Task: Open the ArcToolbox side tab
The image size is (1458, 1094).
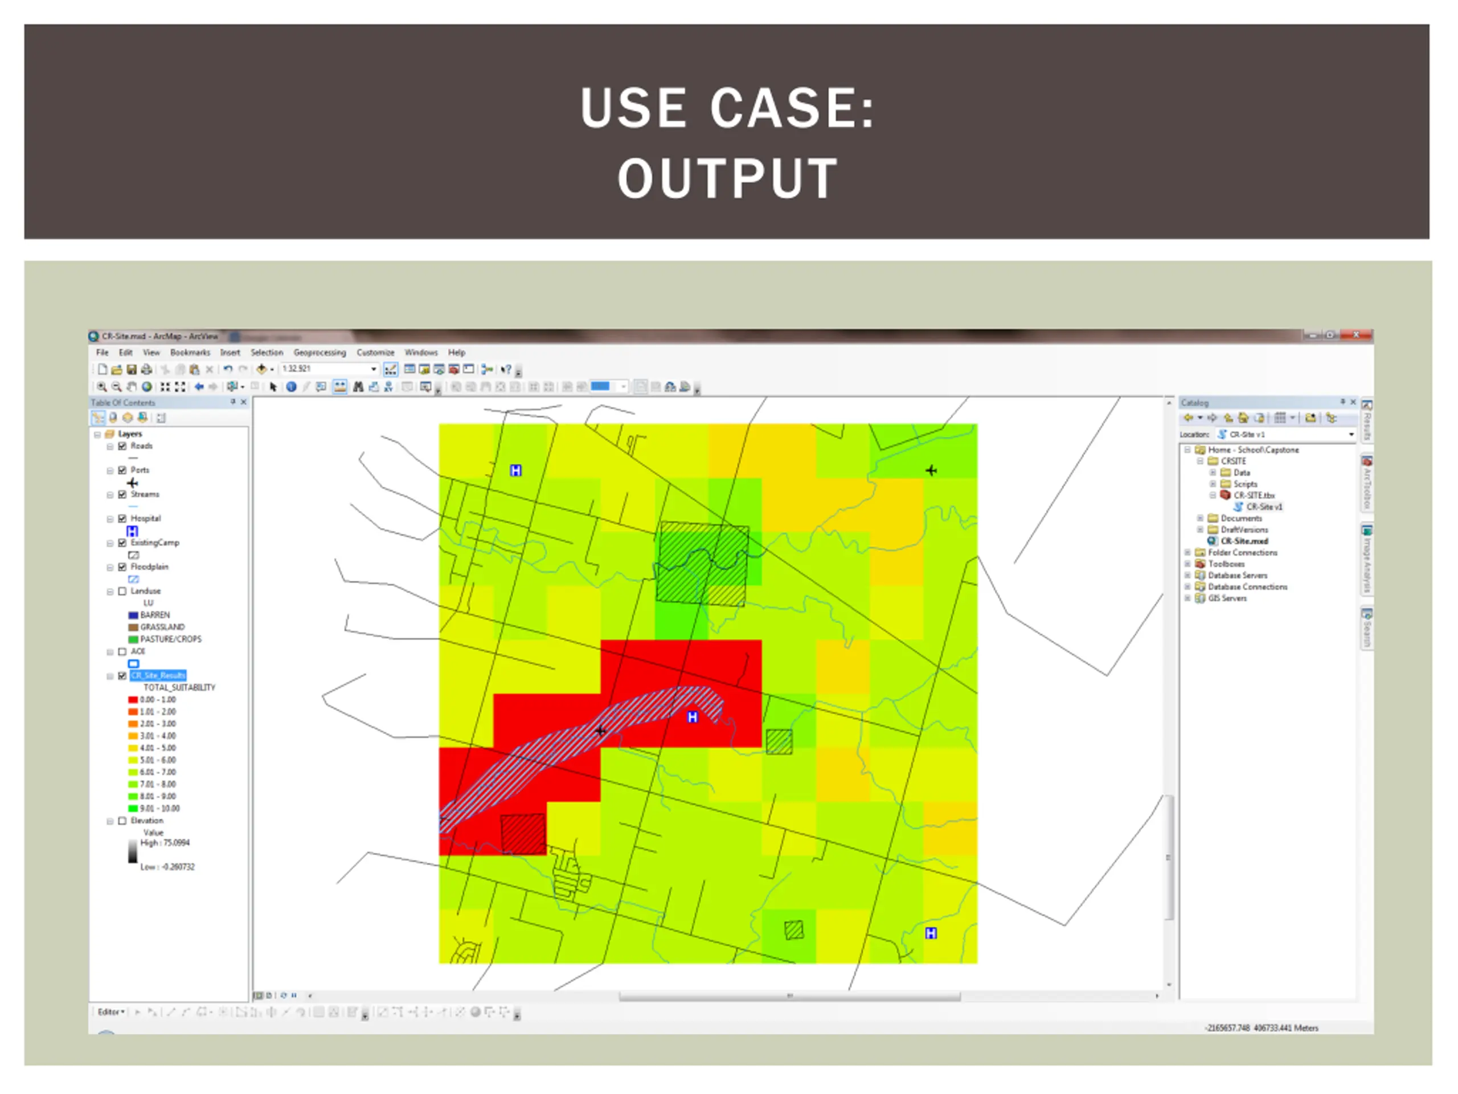Action: click(x=1367, y=483)
